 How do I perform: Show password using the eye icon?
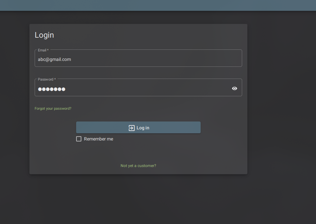(234, 88)
